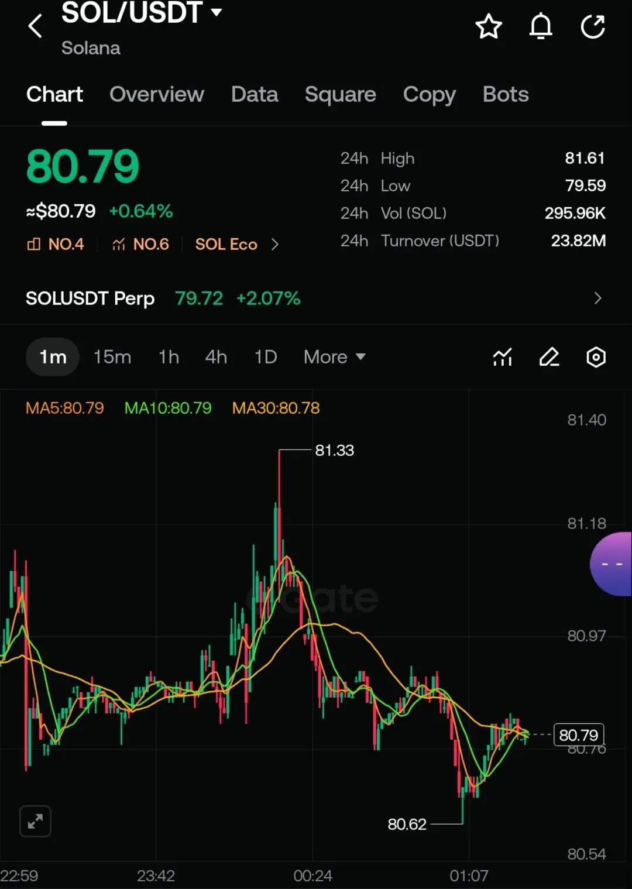Open the NO.4 ranking tag
The height and width of the screenshot is (889, 632).
tap(56, 244)
